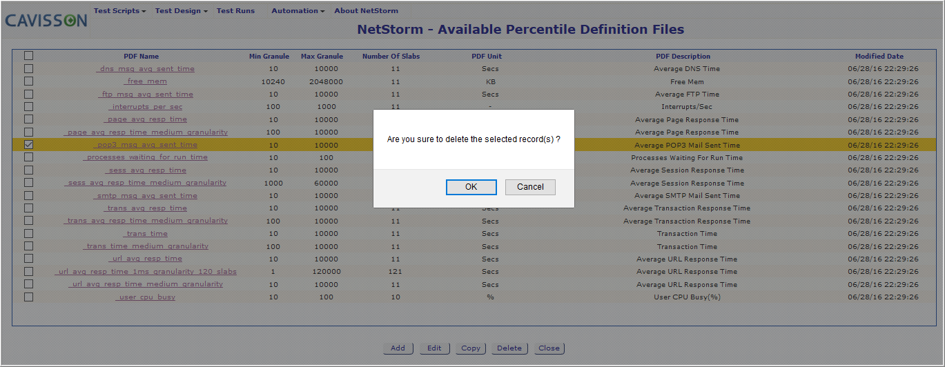This screenshot has height=367, width=945.
Task: Click the Min Granule column header
Action: [269, 57]
